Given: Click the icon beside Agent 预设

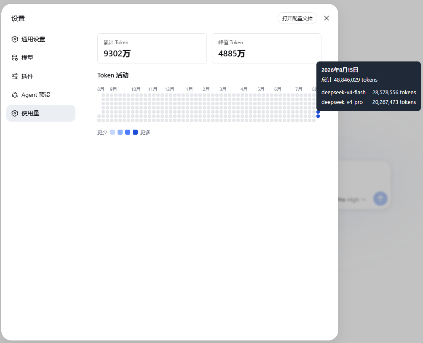Looking at the screenshot, I should pos(15,95).
